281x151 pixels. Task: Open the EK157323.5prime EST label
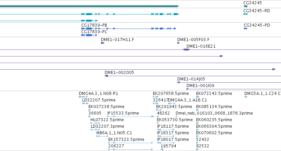(x=126, y=140)
